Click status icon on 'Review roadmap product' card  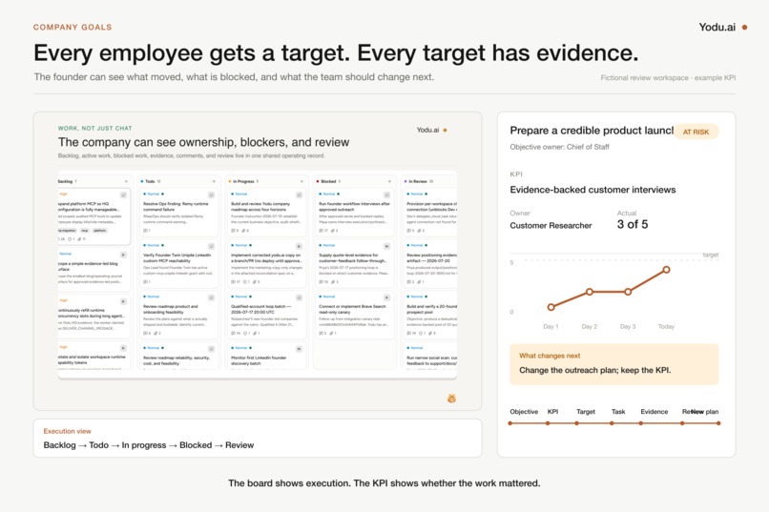212,297
